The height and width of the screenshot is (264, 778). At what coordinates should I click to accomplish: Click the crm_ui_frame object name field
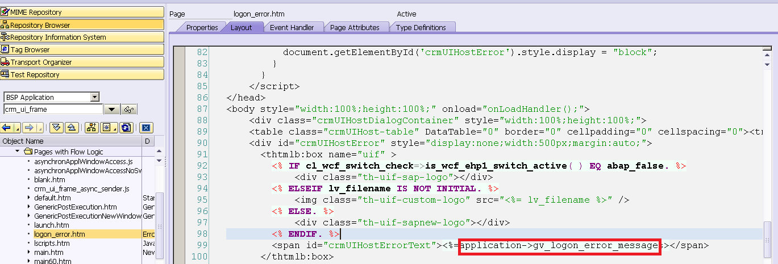(53, 109)
